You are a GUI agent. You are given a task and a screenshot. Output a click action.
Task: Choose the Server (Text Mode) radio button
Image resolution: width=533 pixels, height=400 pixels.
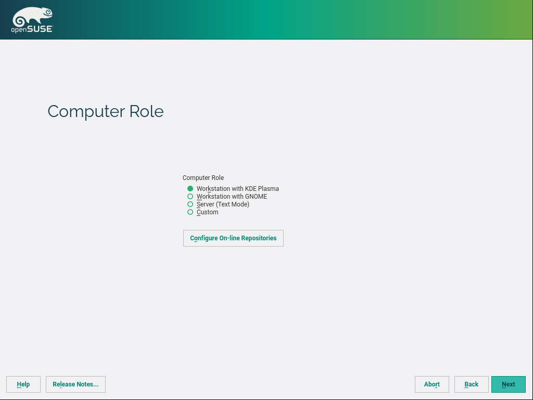191,204
